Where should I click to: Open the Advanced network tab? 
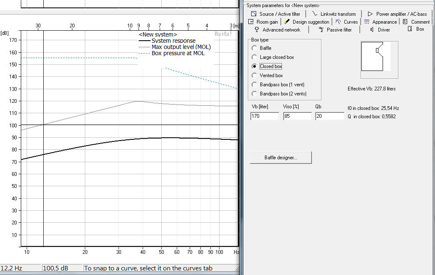[277, 29]
